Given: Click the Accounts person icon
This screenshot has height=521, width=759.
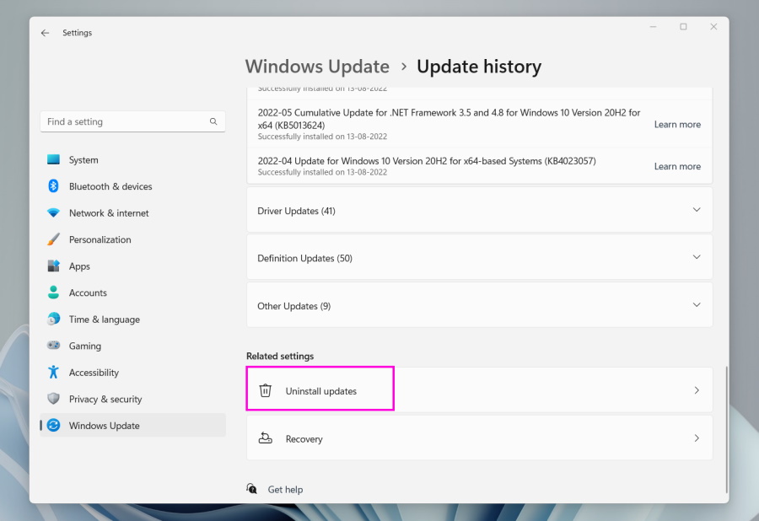Looking at the screenshot, I should coord(53,293).
